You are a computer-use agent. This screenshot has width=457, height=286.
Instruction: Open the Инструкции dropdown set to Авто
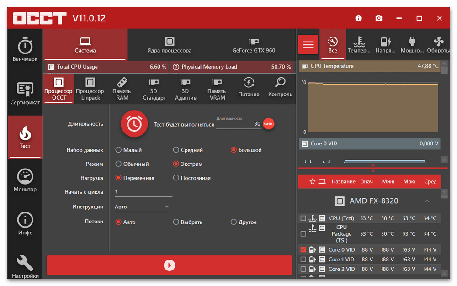tap(142, 207)
